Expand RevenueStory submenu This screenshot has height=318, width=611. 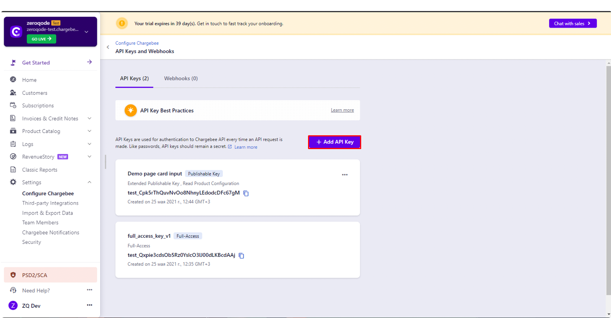[90, 157]
